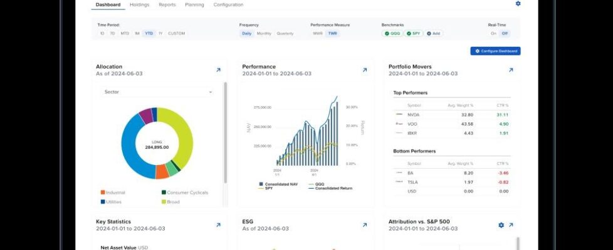Open Attribution vs. S&P 500 gear settings

point(501,225)
